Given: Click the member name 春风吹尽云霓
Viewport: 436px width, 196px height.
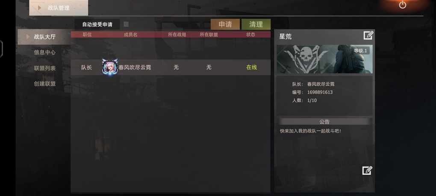Looking at the screenshot, I should (x=135, y=67).
